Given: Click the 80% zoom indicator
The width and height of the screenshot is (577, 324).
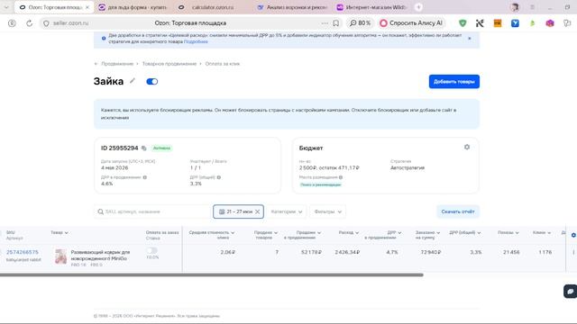Looking at the screenshot, I should coord(360,23).
